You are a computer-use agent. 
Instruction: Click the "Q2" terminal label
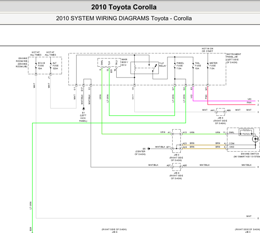[x=184, y=89]
